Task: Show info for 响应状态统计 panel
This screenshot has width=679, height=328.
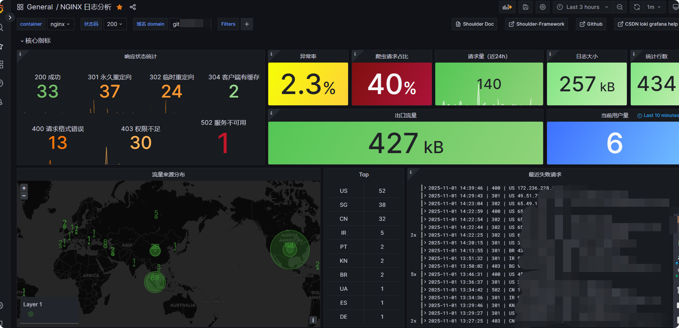Action: [x=20, y=54]
